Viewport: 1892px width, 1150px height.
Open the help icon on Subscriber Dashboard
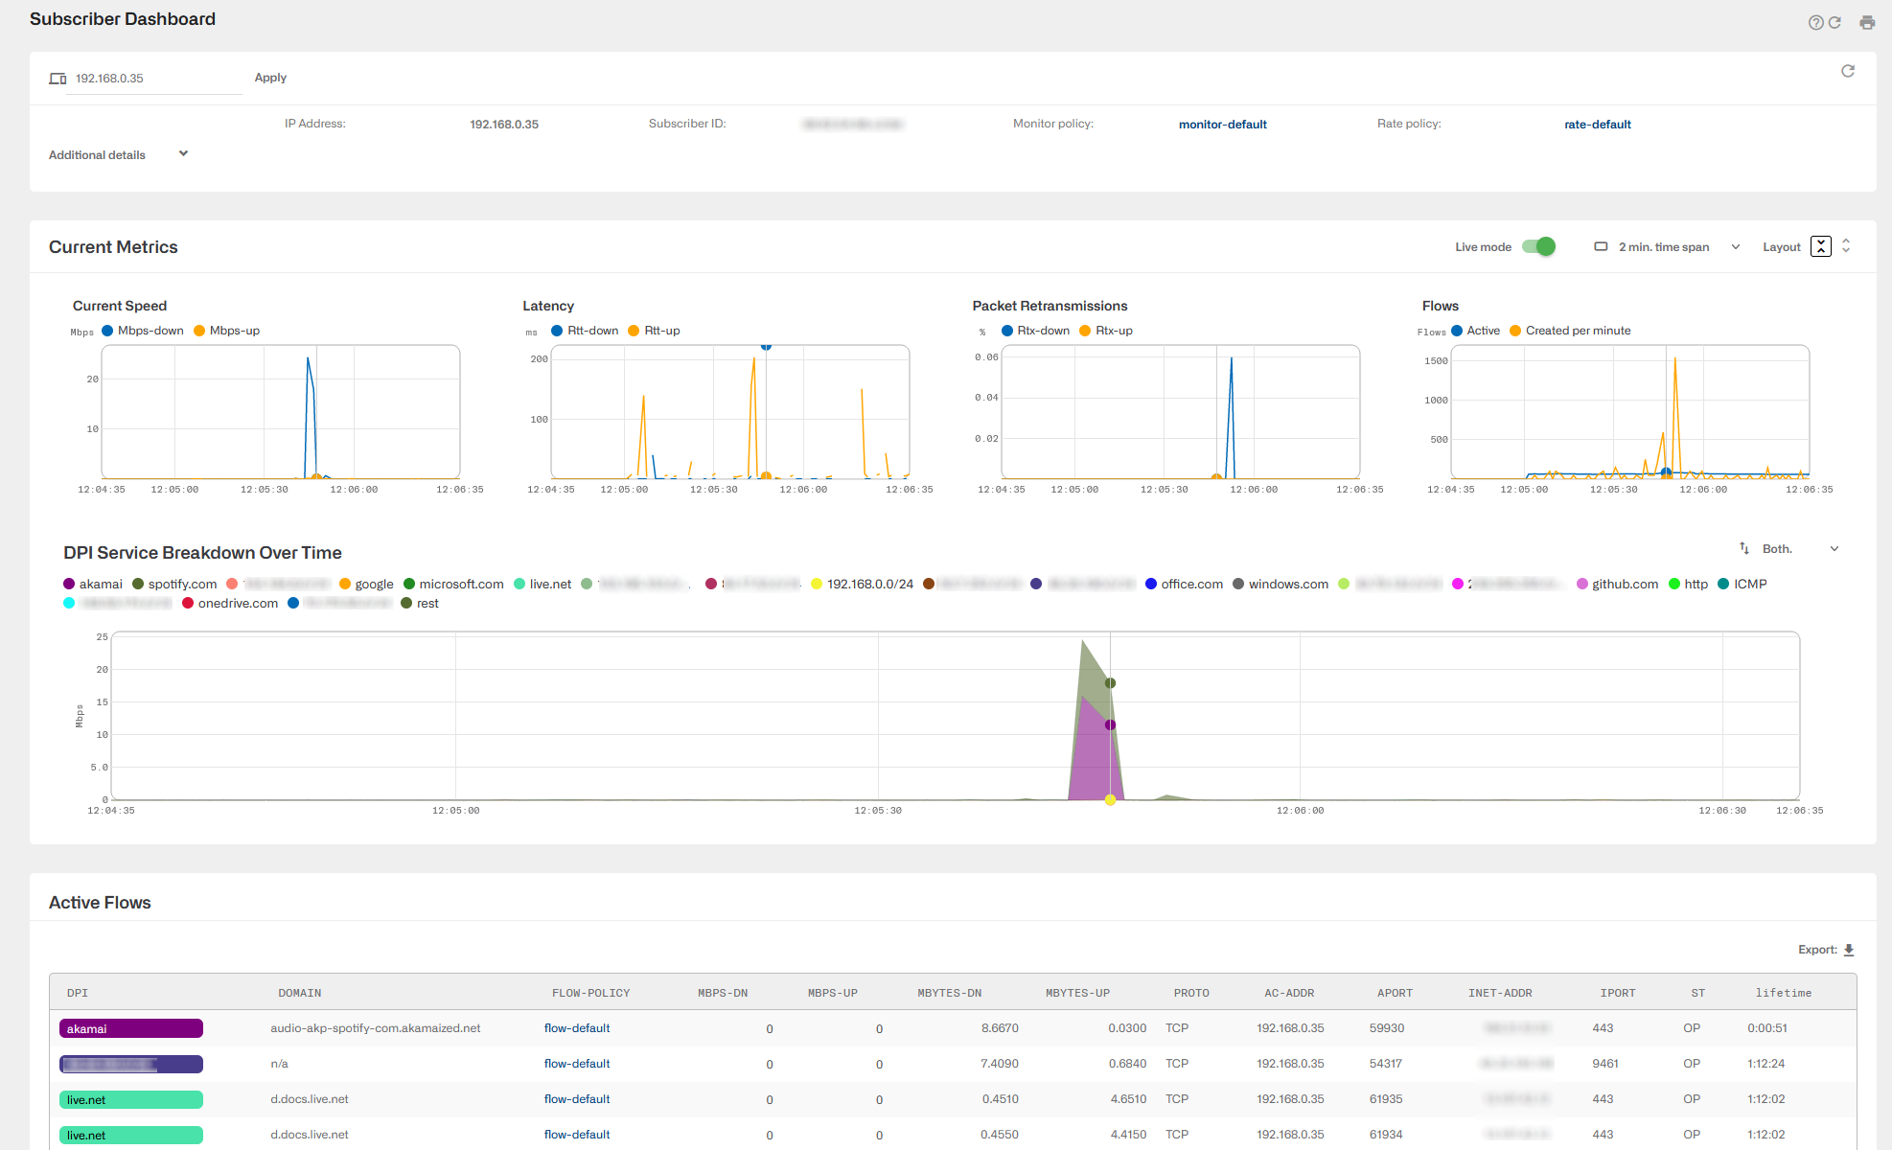pos(1816,21)
